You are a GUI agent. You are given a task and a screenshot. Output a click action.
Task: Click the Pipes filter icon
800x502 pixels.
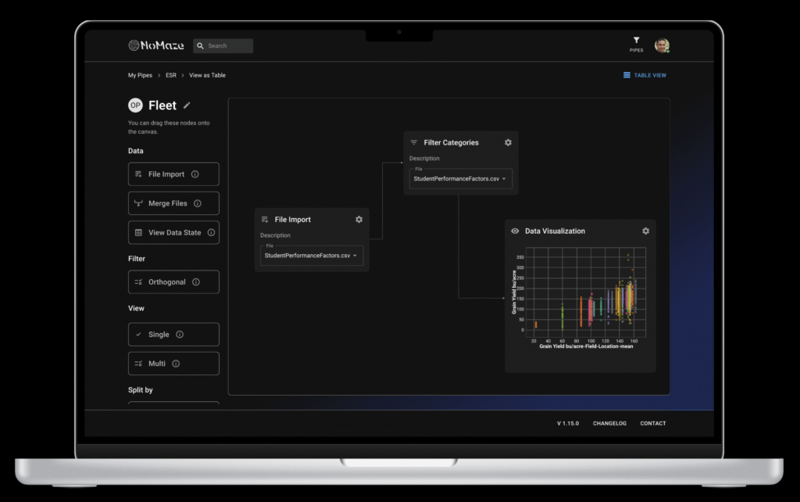coord(636,41)
